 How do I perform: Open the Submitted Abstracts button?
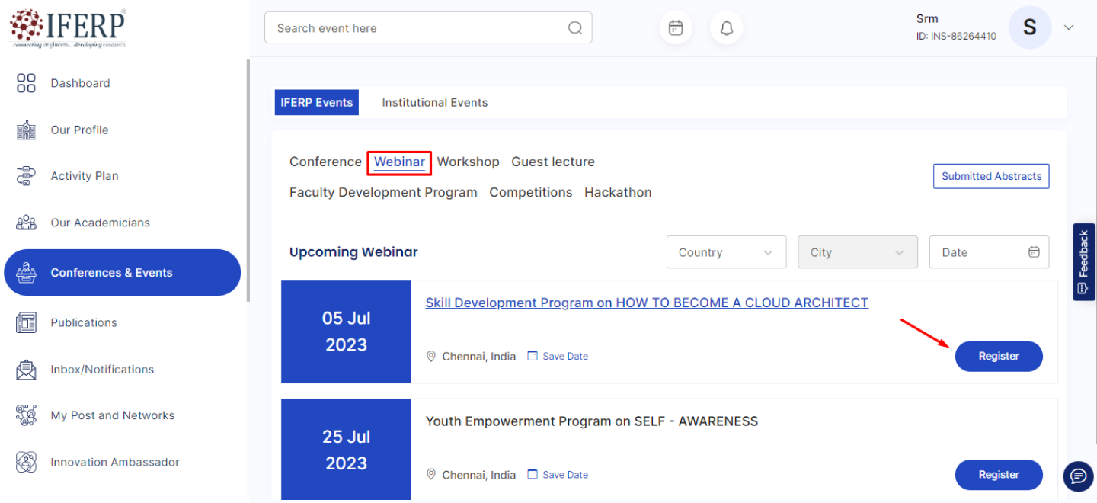(991, 176)
